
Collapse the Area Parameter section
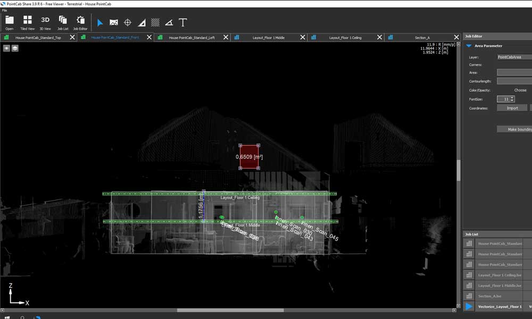[469, 46]
